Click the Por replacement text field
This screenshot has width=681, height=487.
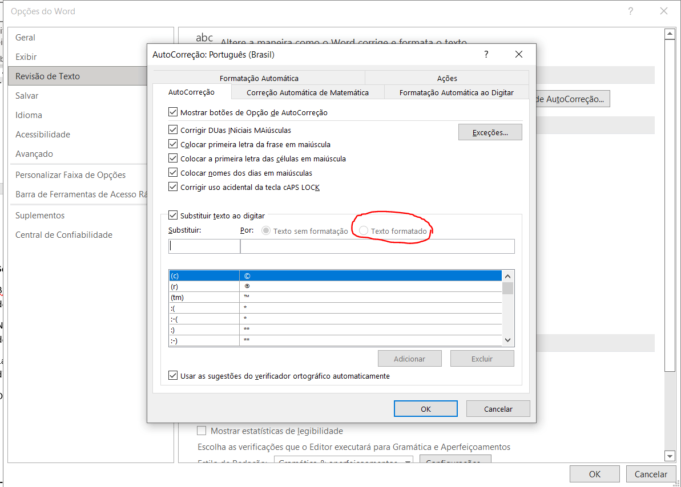377,246
